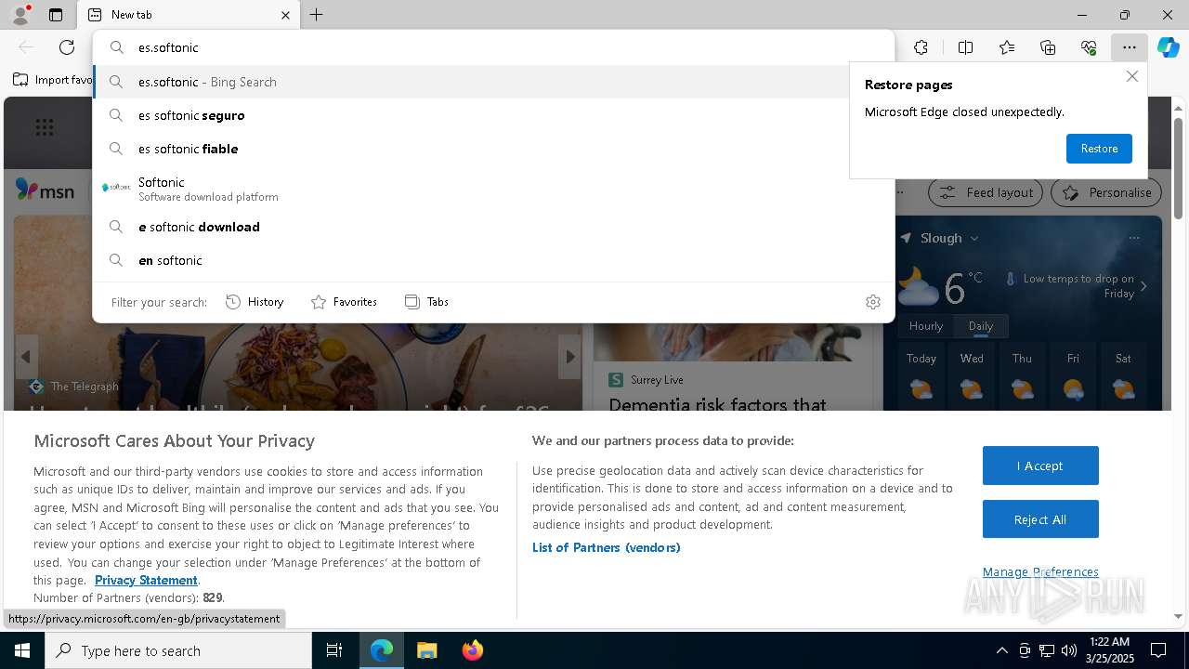Open File Explorer from taskbar
Viewport: 1189px width, 669px height.
[x=426, y=650]
